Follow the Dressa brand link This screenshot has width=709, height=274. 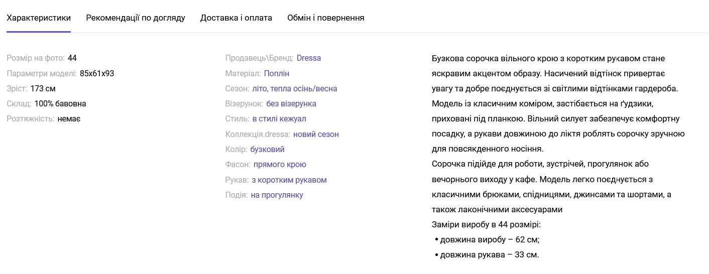[x=309, y=58]
